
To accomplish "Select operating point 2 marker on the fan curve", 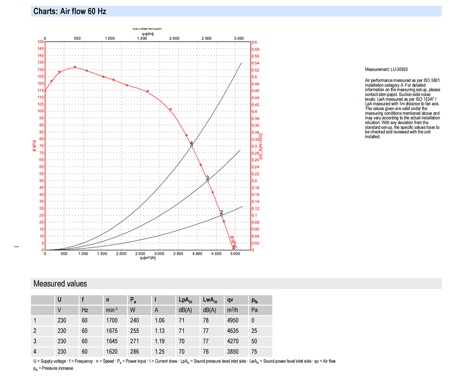I will pyautogui.click(x=221, y=214).
